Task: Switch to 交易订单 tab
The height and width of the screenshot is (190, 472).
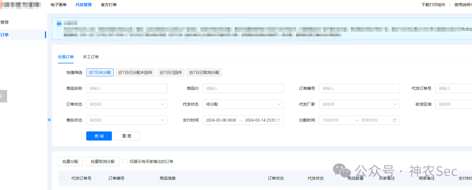Action: (x=66, y=57)
